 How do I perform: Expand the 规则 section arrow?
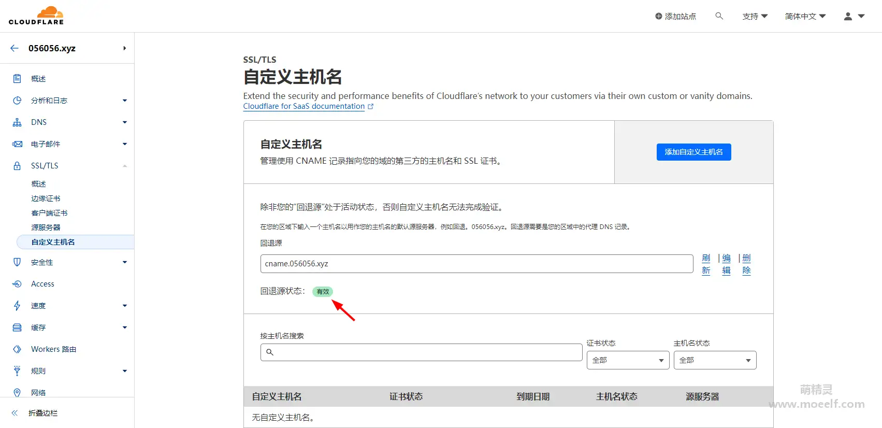pyautogui.click(x=125, y=371)
